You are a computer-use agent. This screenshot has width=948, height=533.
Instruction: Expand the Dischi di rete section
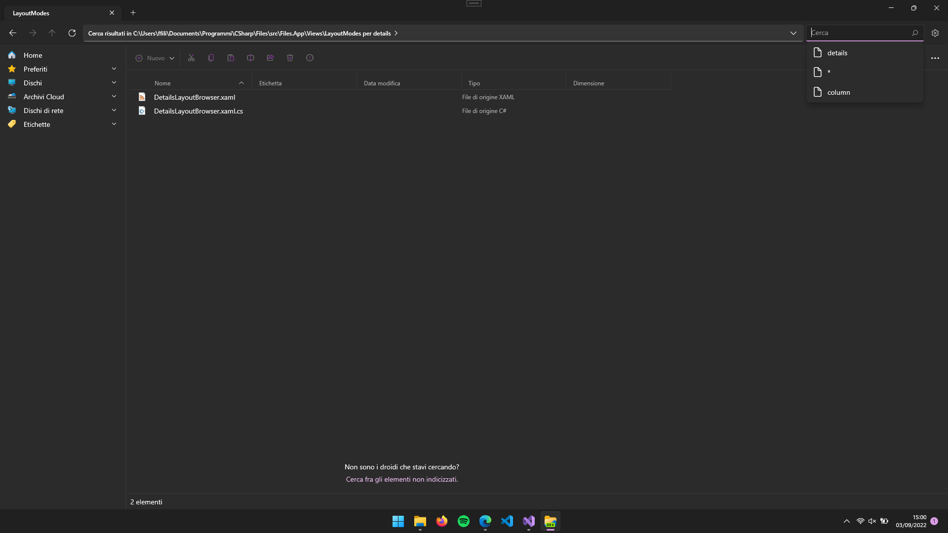point(114,110)
